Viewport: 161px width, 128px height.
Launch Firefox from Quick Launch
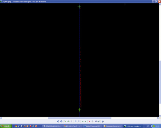[x=24, y=126]
